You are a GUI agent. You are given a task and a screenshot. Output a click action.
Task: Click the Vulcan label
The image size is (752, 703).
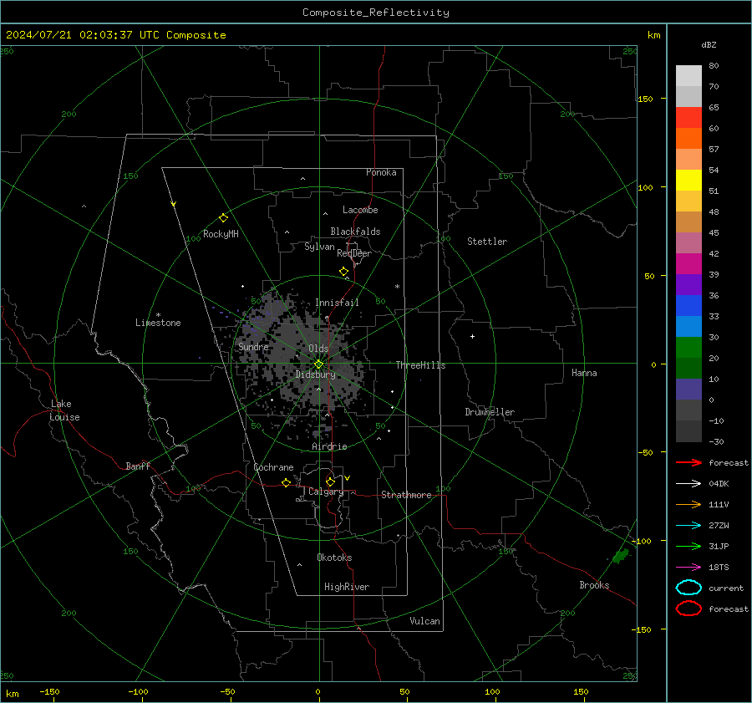point(424,621)
